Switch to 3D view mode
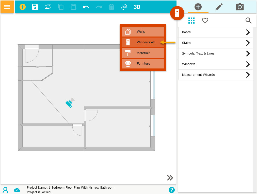This screenshot has width=257, height=194. point(137,7)
